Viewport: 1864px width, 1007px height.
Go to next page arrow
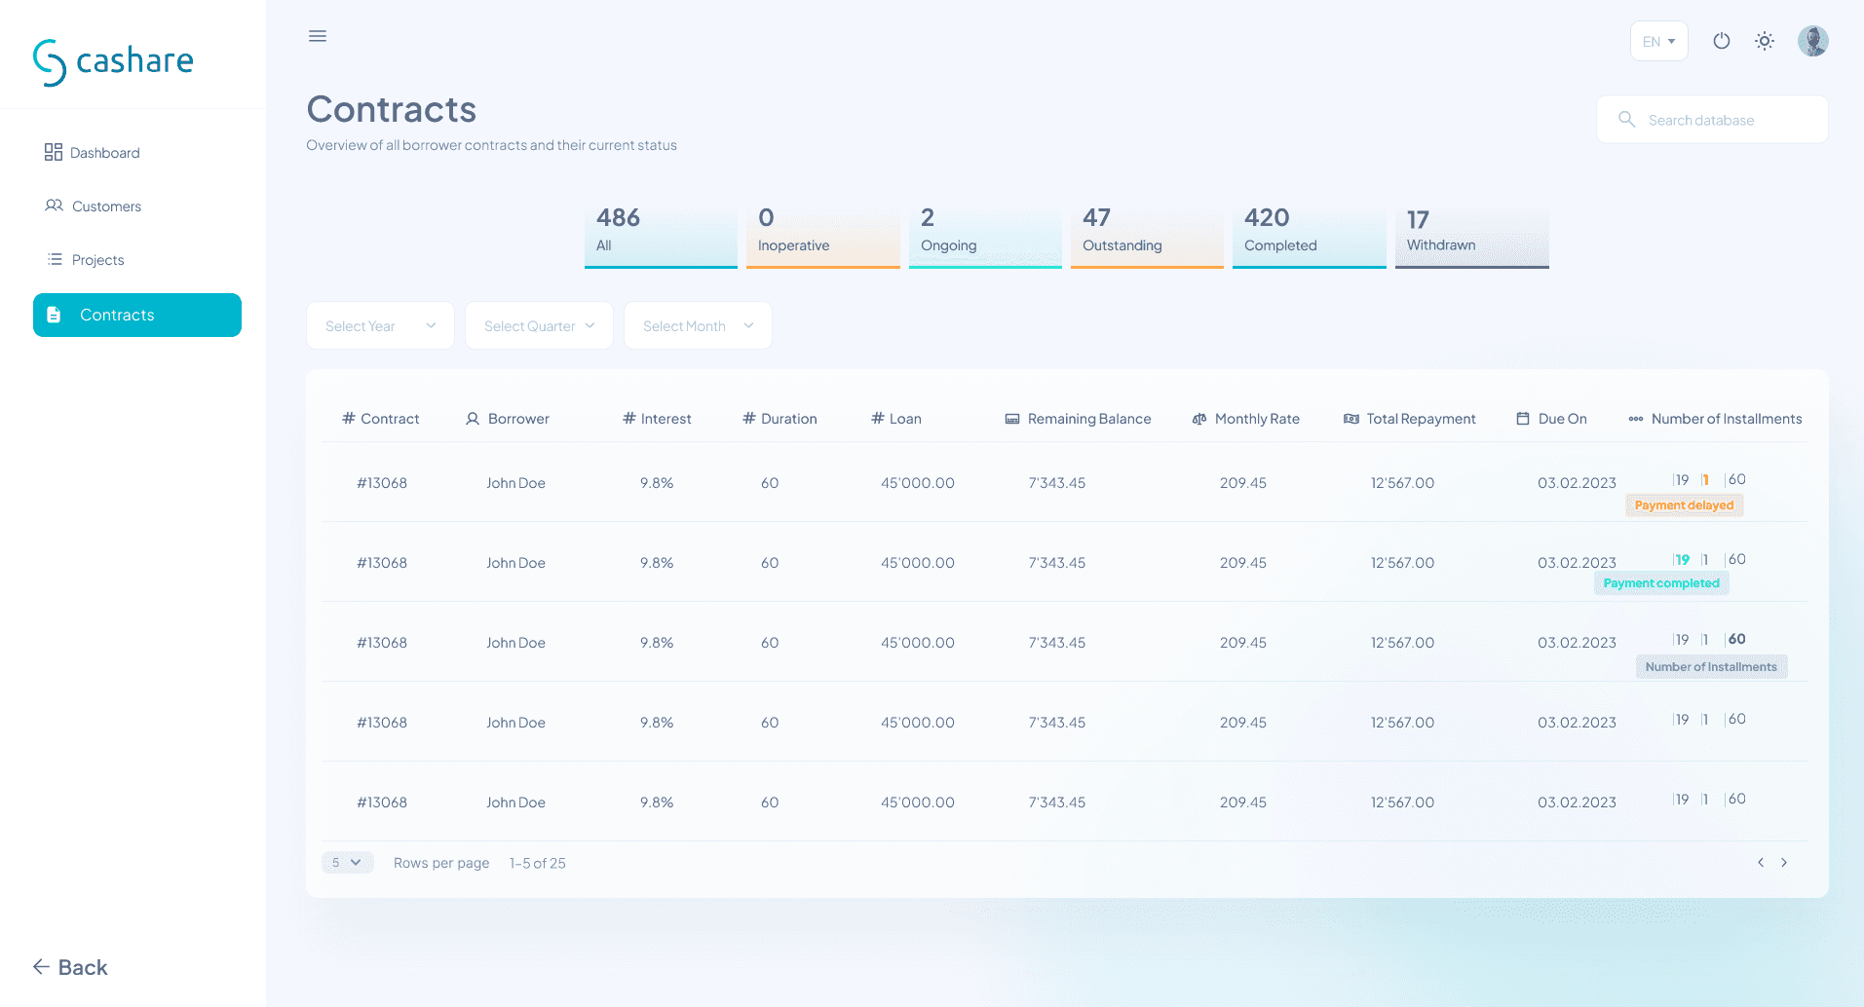(x=1784, y=863)
